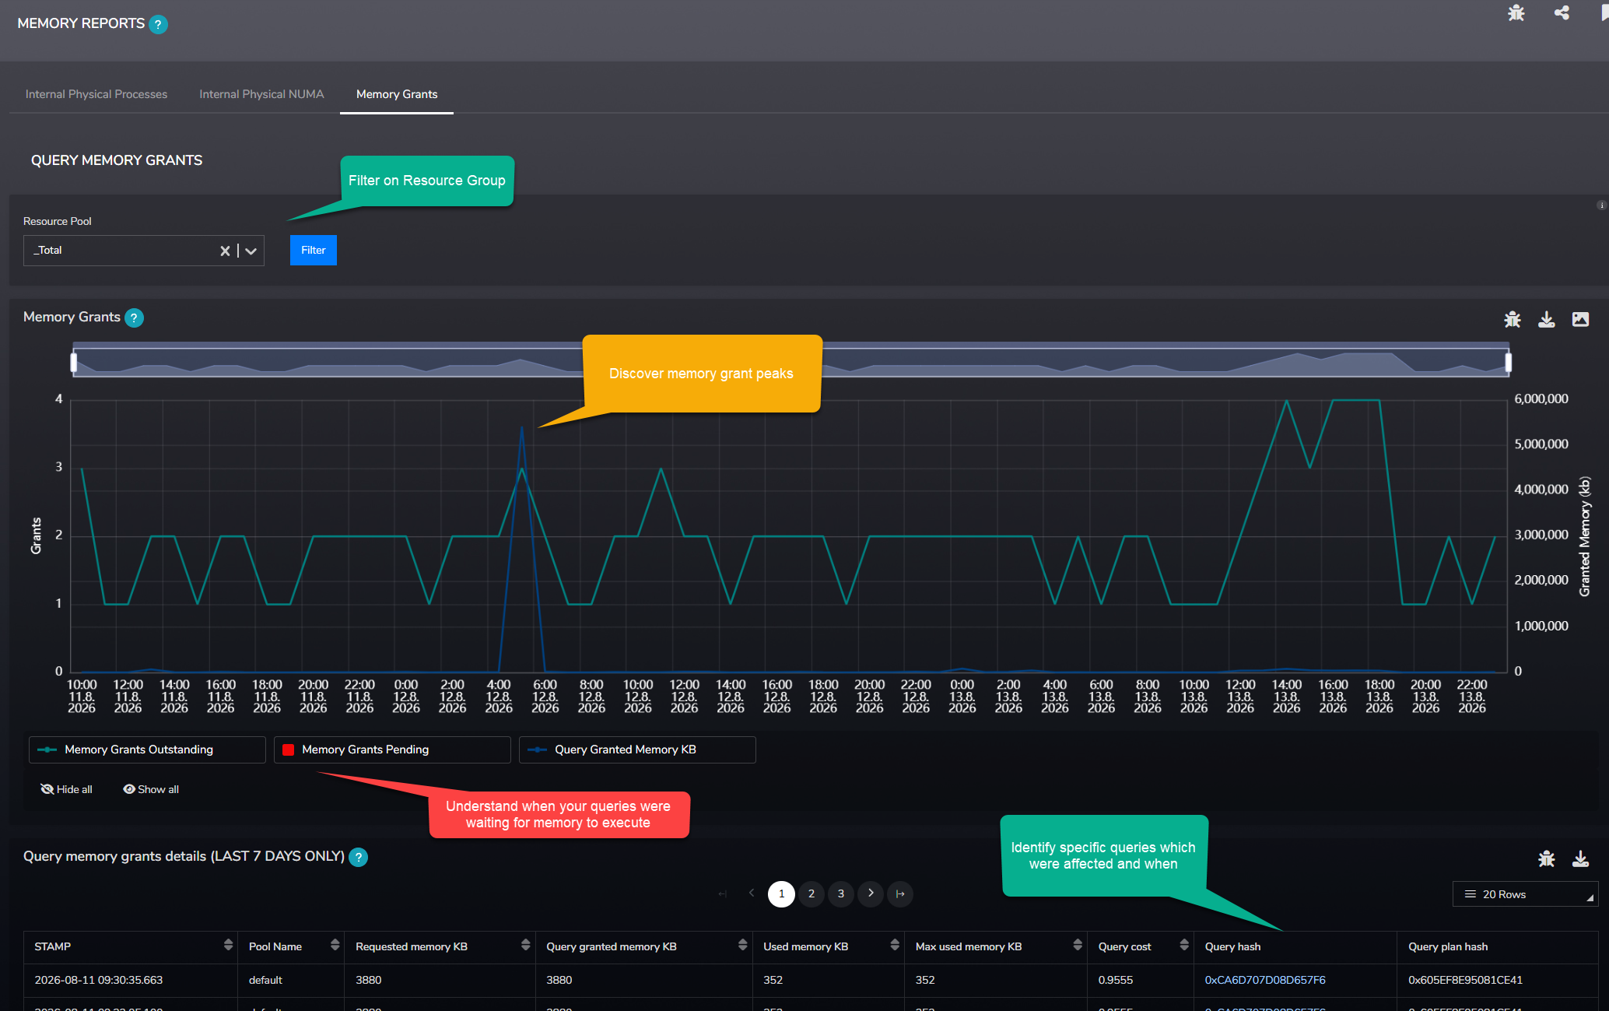Save the Memory Grants chart as image
Image resolution: width=1609 pixels, height=1011 pixels.
tap(1580, 319)
